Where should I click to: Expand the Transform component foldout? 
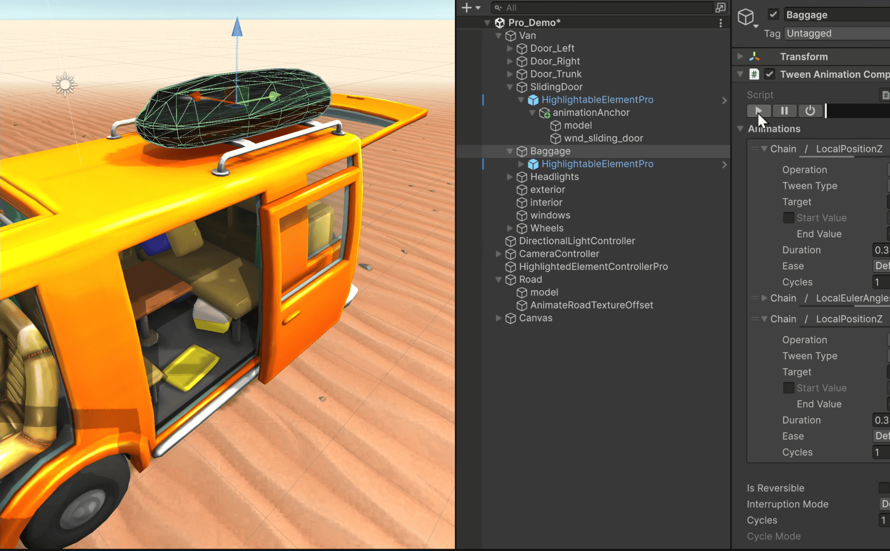(x=740, y=57)
